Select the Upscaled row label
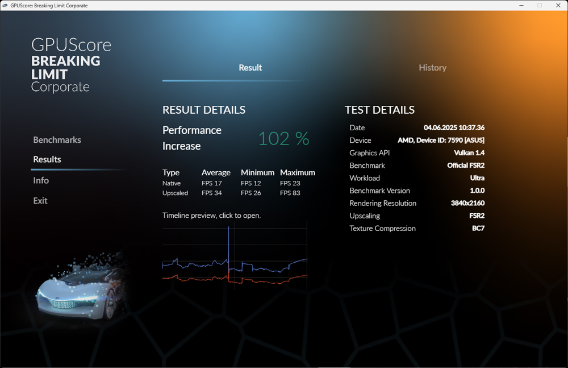The image size is (568, 368). (175, 193)
